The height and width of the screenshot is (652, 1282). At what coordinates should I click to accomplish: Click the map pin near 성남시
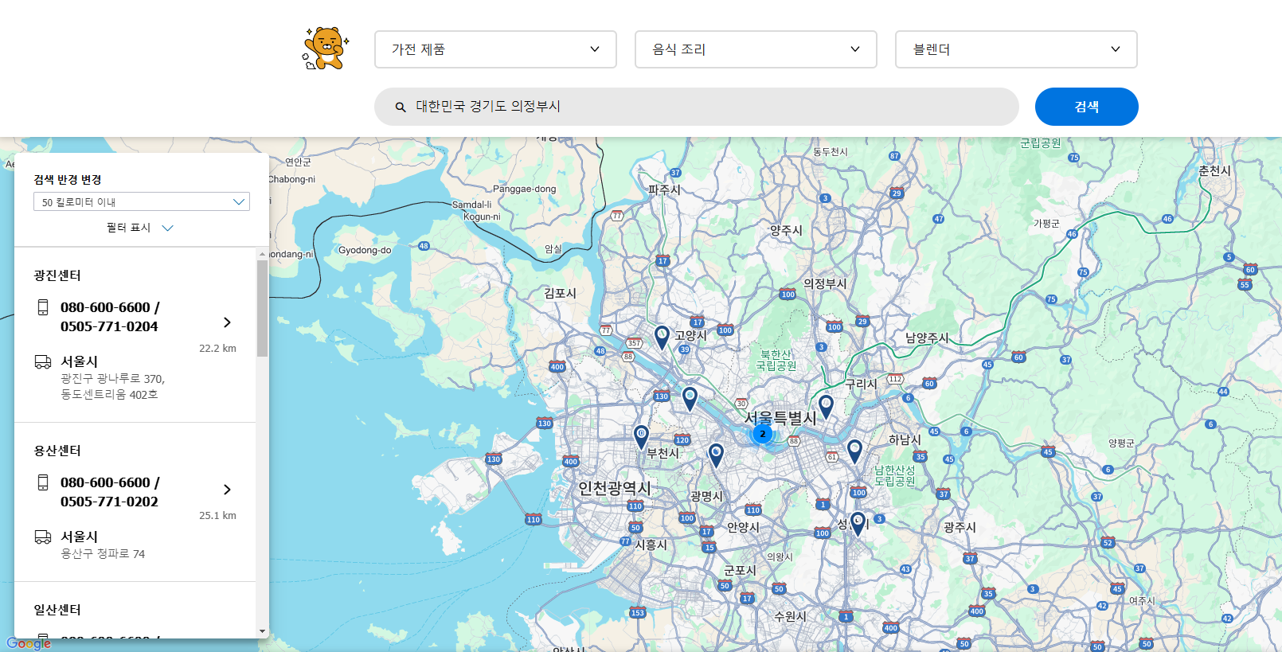[858, 525]
